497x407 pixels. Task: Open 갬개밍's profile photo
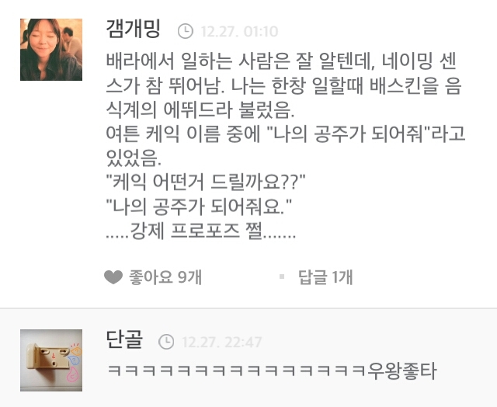(x=51, y=50)
